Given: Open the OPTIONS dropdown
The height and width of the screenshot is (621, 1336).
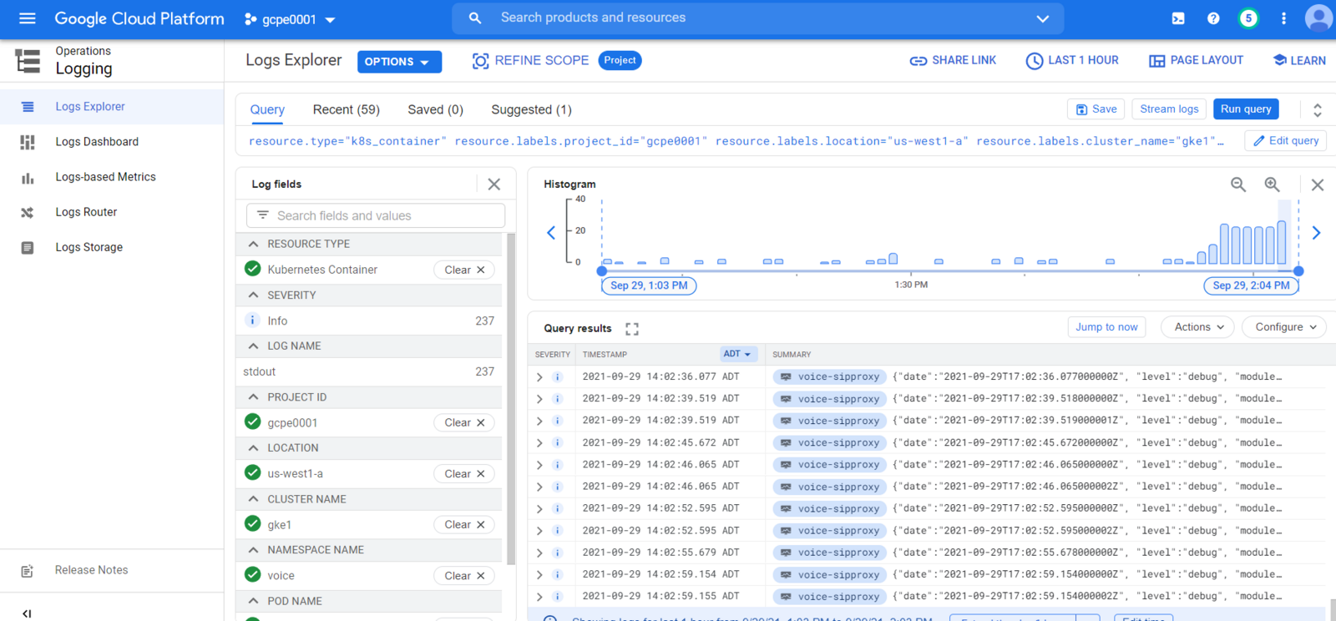Looking at the screenshot, I should pyautogui.click(x=399, y=62).
